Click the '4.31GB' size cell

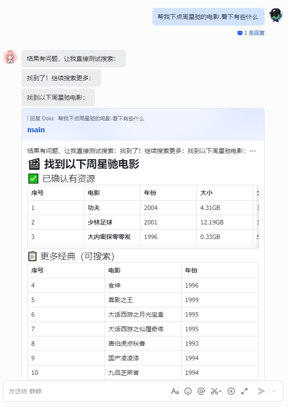point(225,208)
